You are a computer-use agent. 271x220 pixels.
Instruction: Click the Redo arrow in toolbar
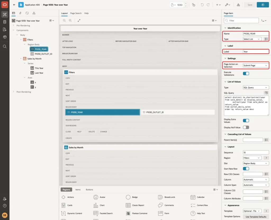coord(208,5)
